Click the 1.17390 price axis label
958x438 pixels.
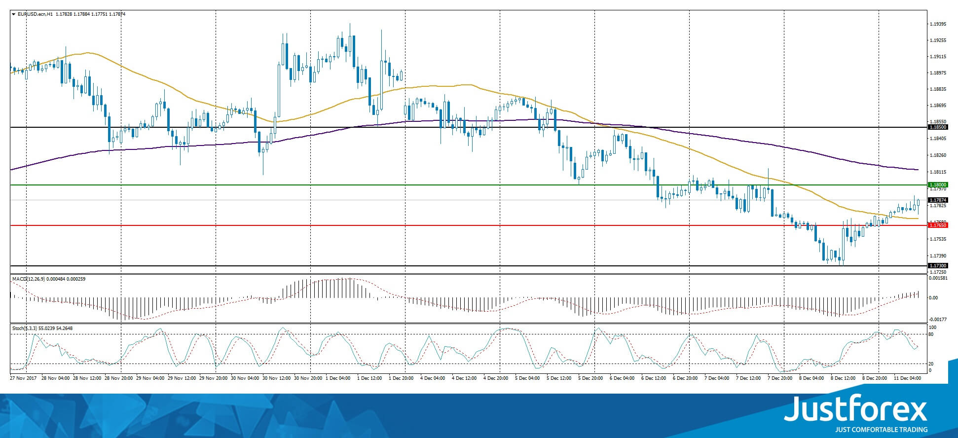pyautogui.click(x=938, y=256)
